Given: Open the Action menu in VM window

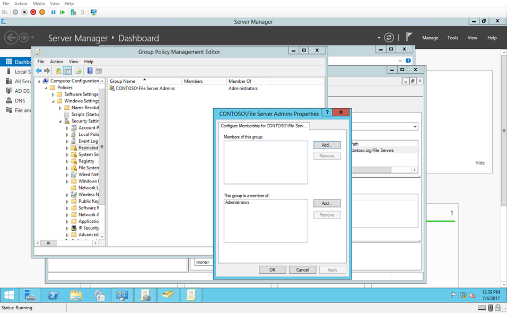Looking at the screenshot, I should [x=21, y=4].
